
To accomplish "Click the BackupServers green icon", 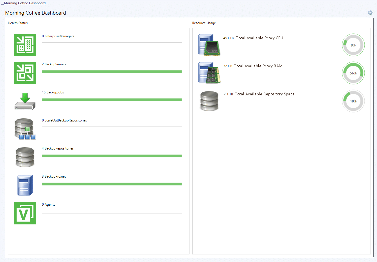I will pyautogui.click(x=25, y=73).
